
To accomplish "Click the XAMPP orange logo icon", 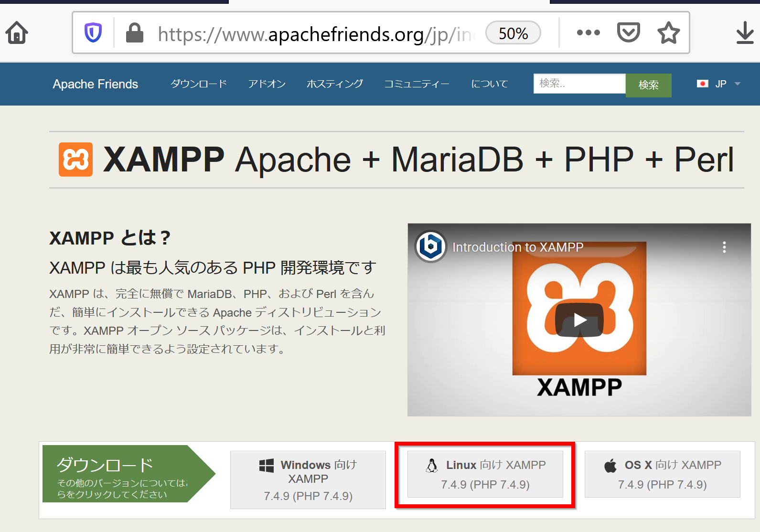I will 75,160.
